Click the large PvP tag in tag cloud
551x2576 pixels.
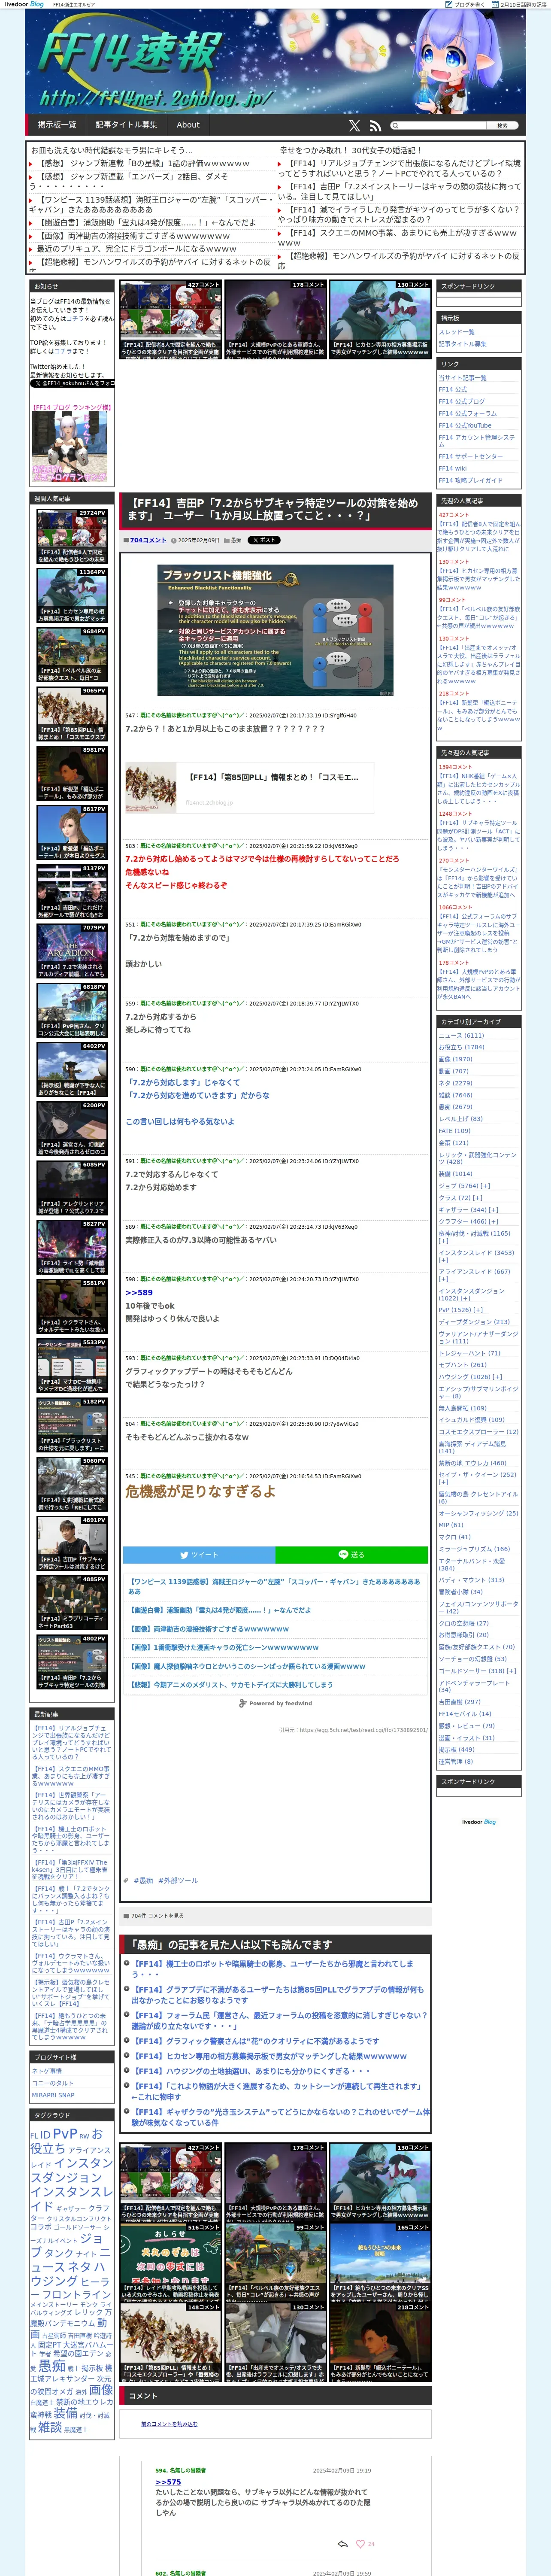tap(64, 2134)
